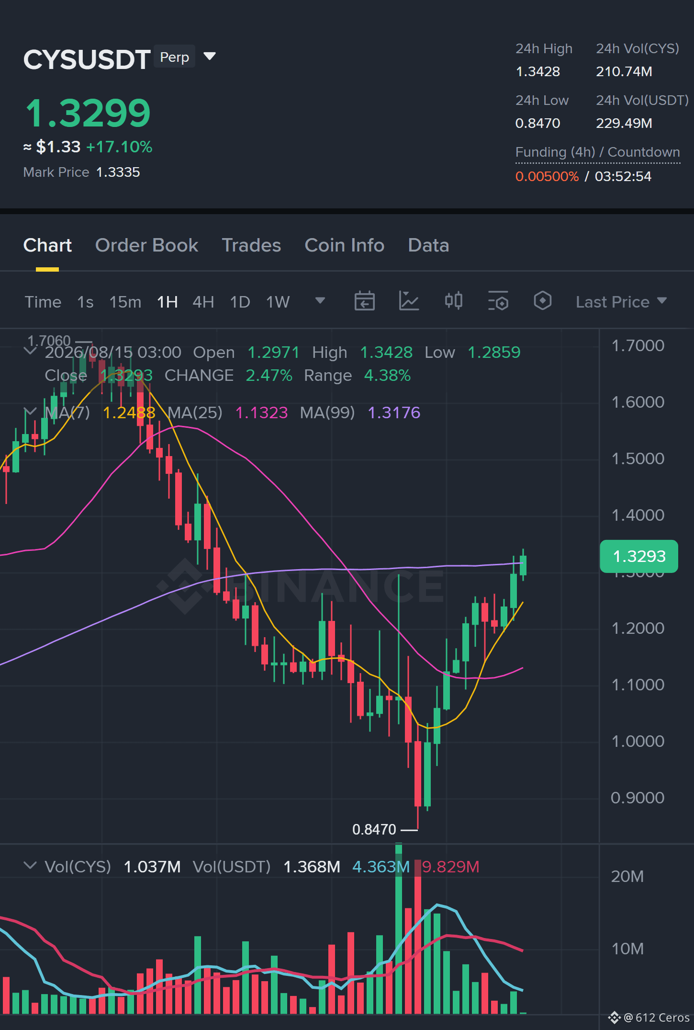Viewport: 694px width, 1030px height.
Task: Select the 1W interval
Action: pyautogui.click(x=278, y=302)
